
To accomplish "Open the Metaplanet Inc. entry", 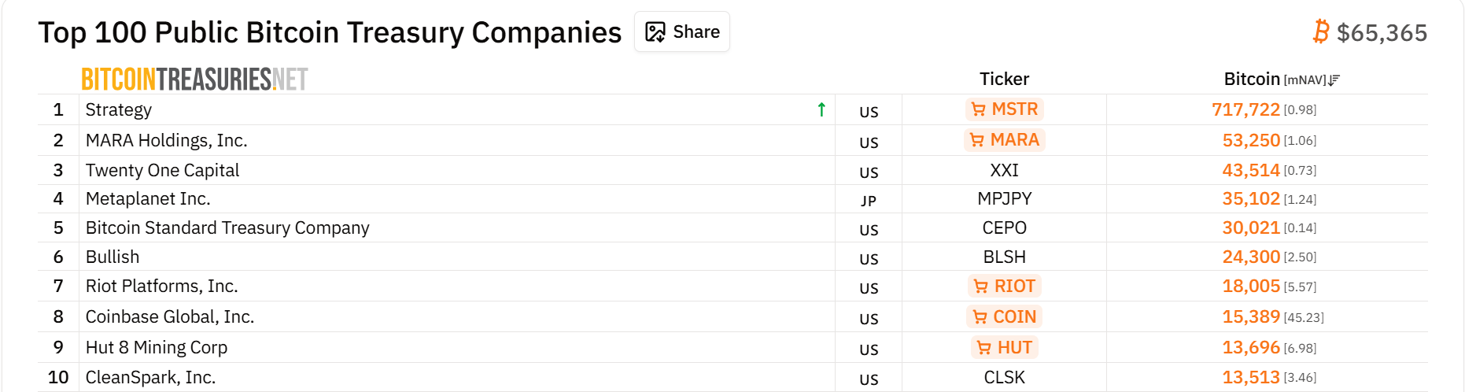I will 148,198.
